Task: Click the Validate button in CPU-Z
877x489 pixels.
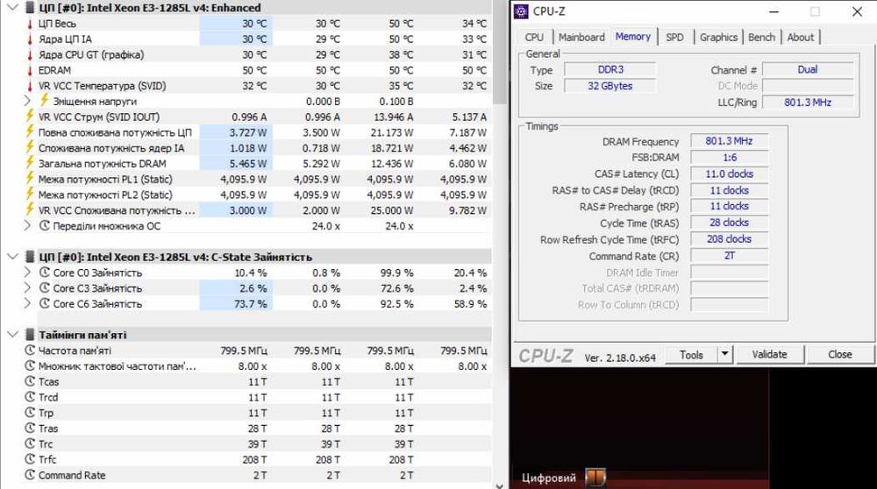Action: click(770, 355)
